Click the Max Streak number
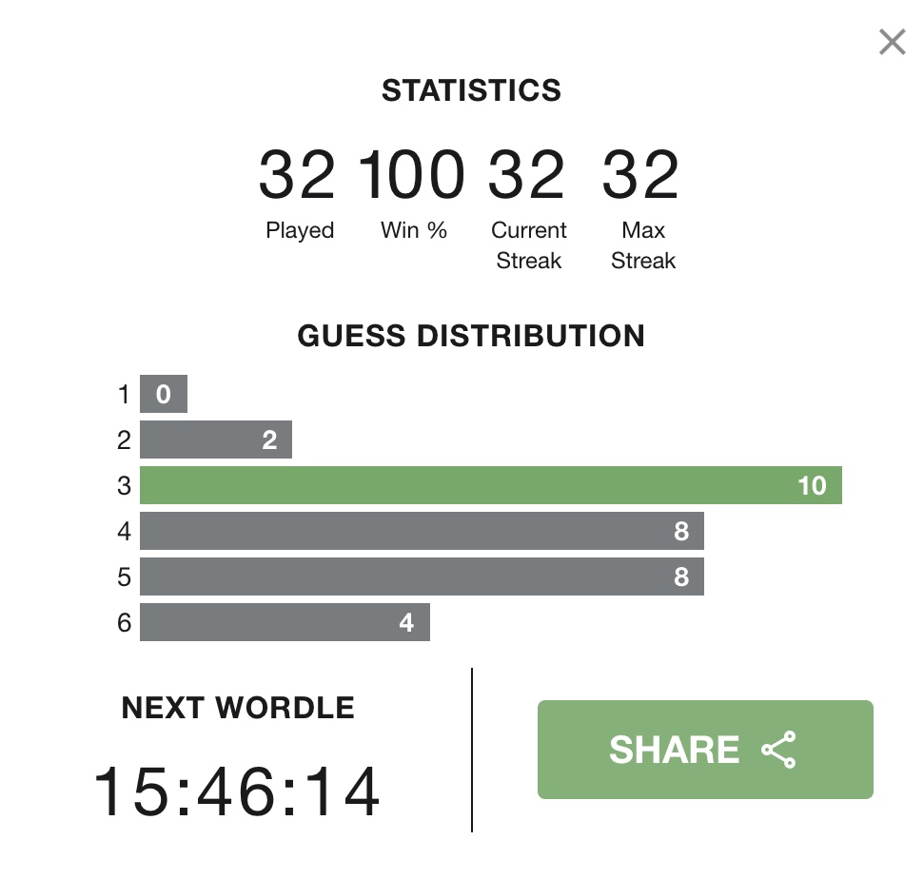The height and width of the screenshot is (879, 924). pyautogui.click(x=640, y=175)
